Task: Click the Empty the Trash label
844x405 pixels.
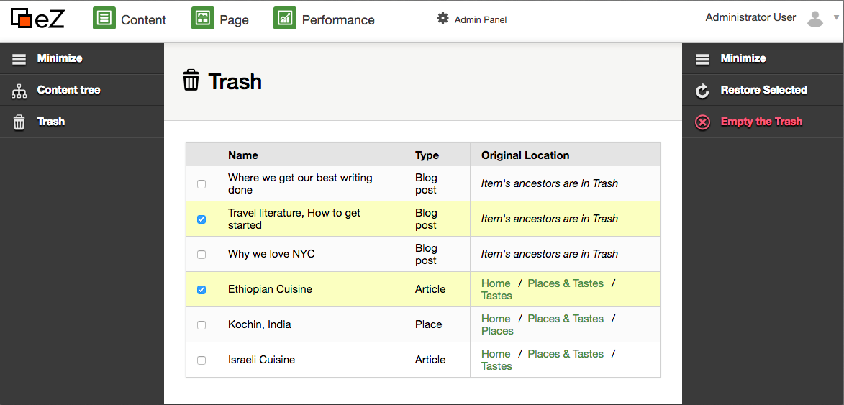Action: 762,122
